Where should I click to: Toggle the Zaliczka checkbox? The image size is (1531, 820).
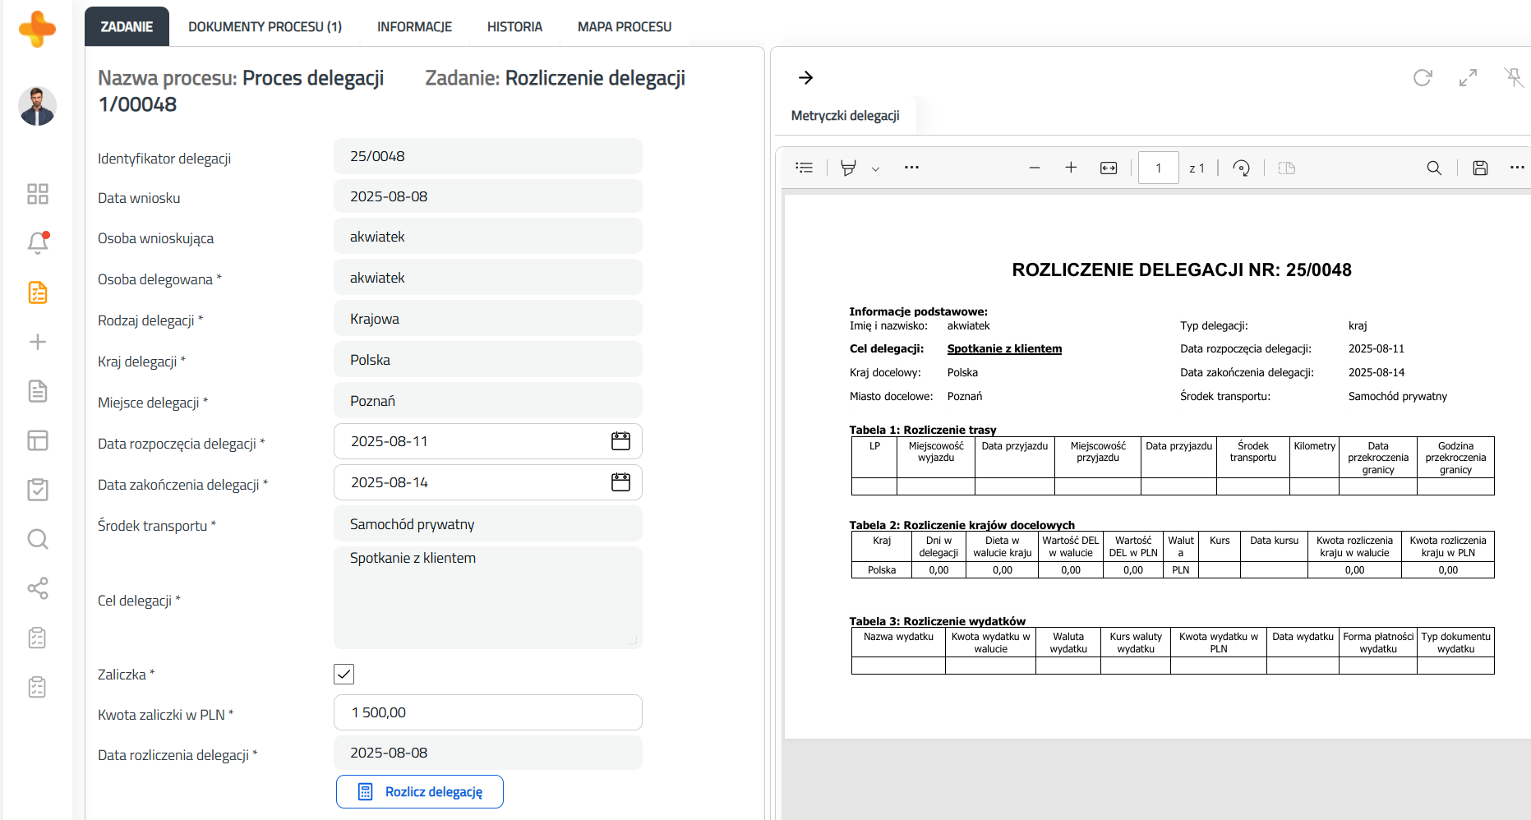(344, 675)
